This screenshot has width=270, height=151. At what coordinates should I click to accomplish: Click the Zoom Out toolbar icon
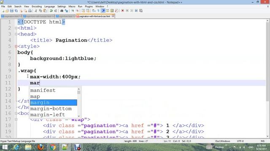click(77, 10)
